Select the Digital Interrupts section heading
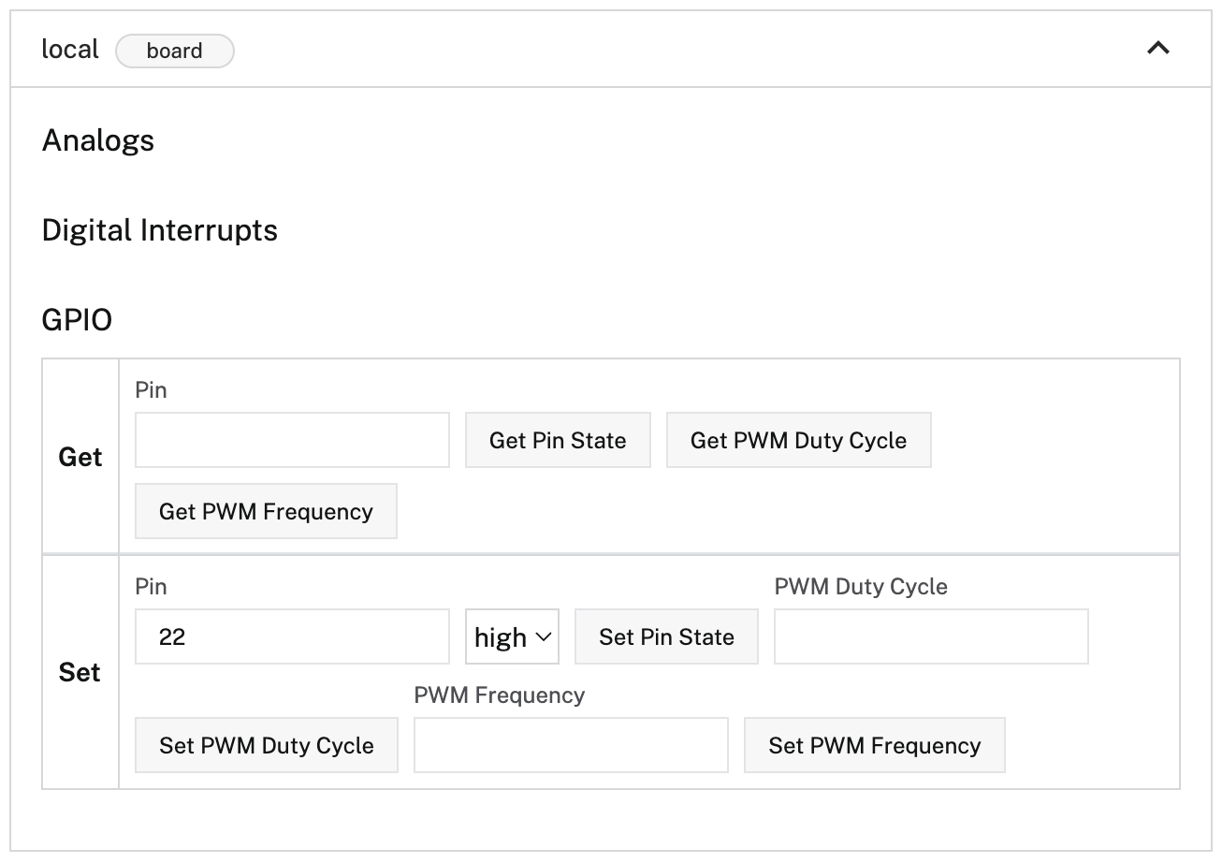 click(x=160, y=230)
